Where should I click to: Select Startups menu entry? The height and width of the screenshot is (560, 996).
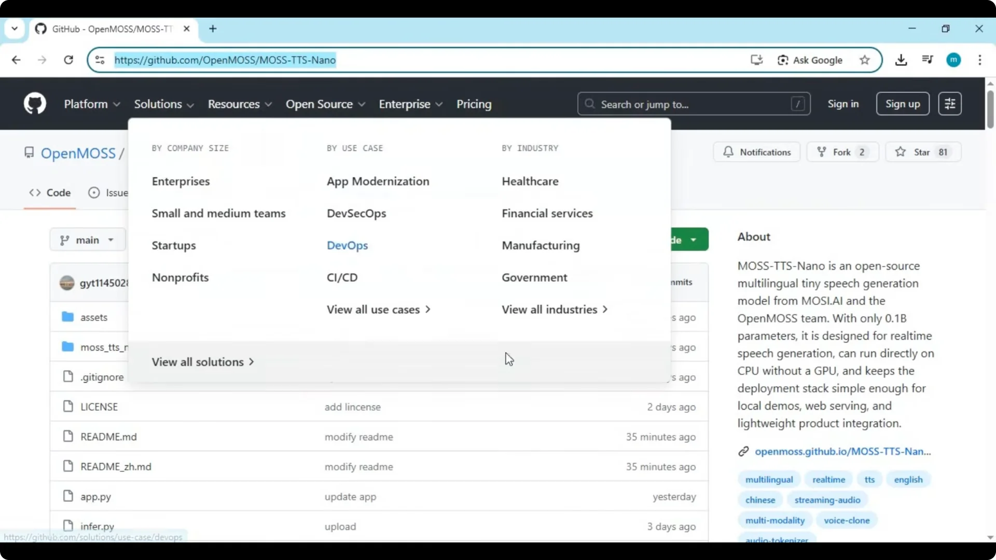(x=174, y=245)
